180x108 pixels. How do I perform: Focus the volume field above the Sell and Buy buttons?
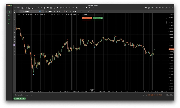coord(92,15)
